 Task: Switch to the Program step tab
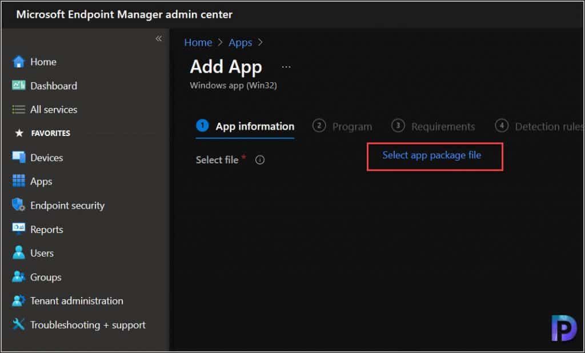[342, 126]
